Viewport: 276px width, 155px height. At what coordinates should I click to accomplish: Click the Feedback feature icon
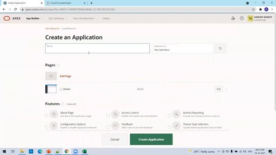(115, 126)
